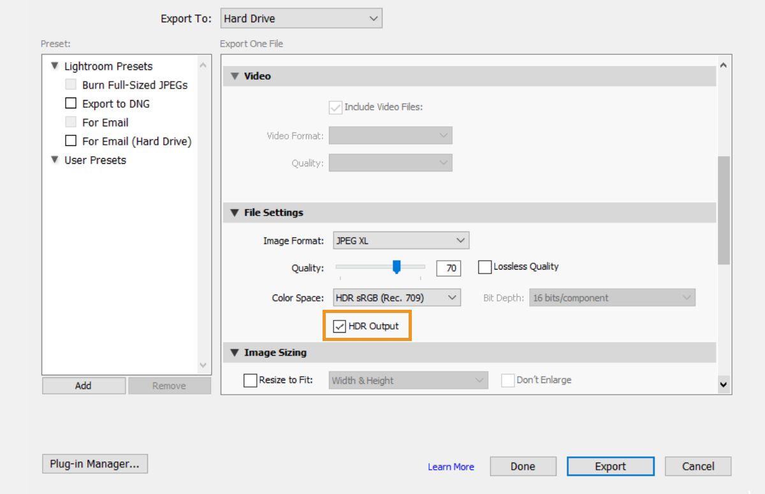Adjust the Quality slider
765x494 pixels.
point(397,267)
